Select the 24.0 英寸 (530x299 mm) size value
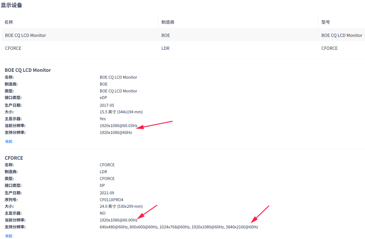 coord(121,206)
